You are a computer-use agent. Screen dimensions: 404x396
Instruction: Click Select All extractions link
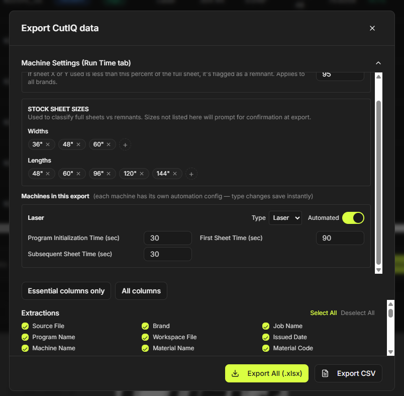point(324,313)
